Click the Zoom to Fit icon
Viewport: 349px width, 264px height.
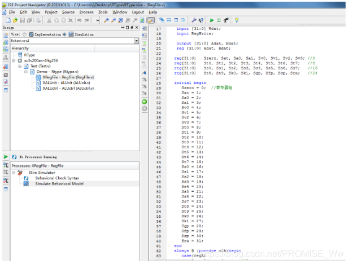point(121,20)
